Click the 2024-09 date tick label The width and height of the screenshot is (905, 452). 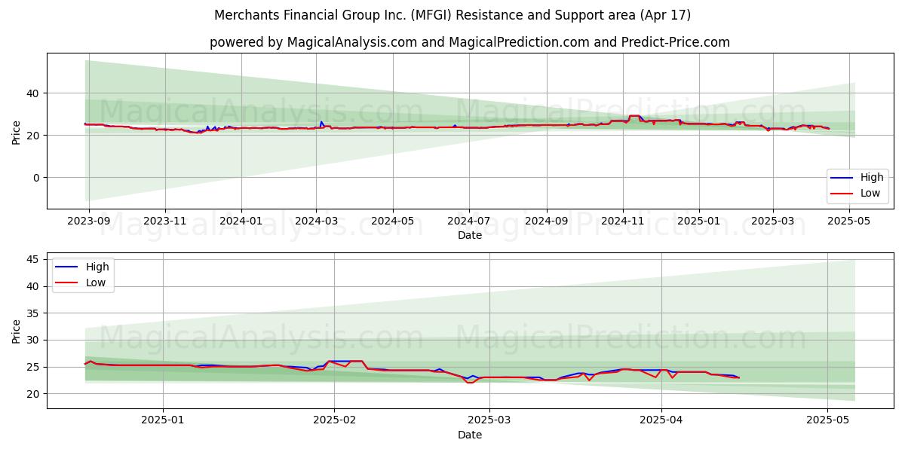[x=546, y=222]
